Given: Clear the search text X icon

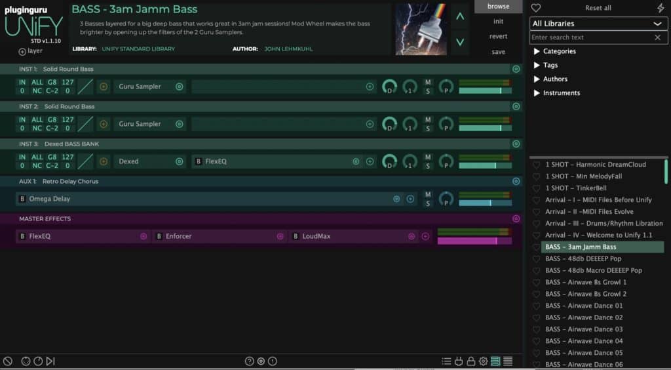Looking at the screenshot, I should [658, 37].
